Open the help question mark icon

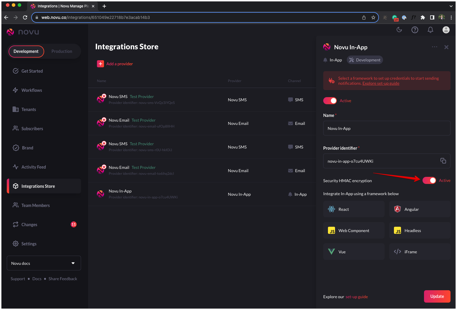(415, 30)
